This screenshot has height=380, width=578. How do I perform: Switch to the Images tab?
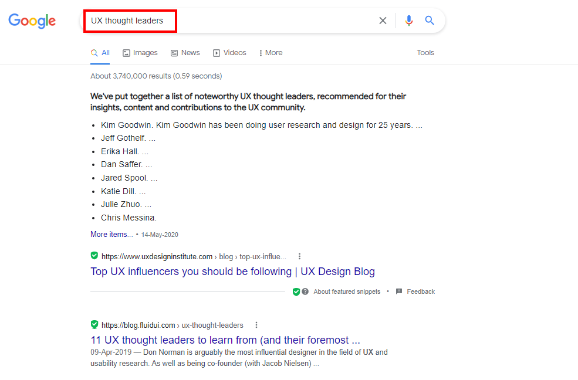click(140, 53)
